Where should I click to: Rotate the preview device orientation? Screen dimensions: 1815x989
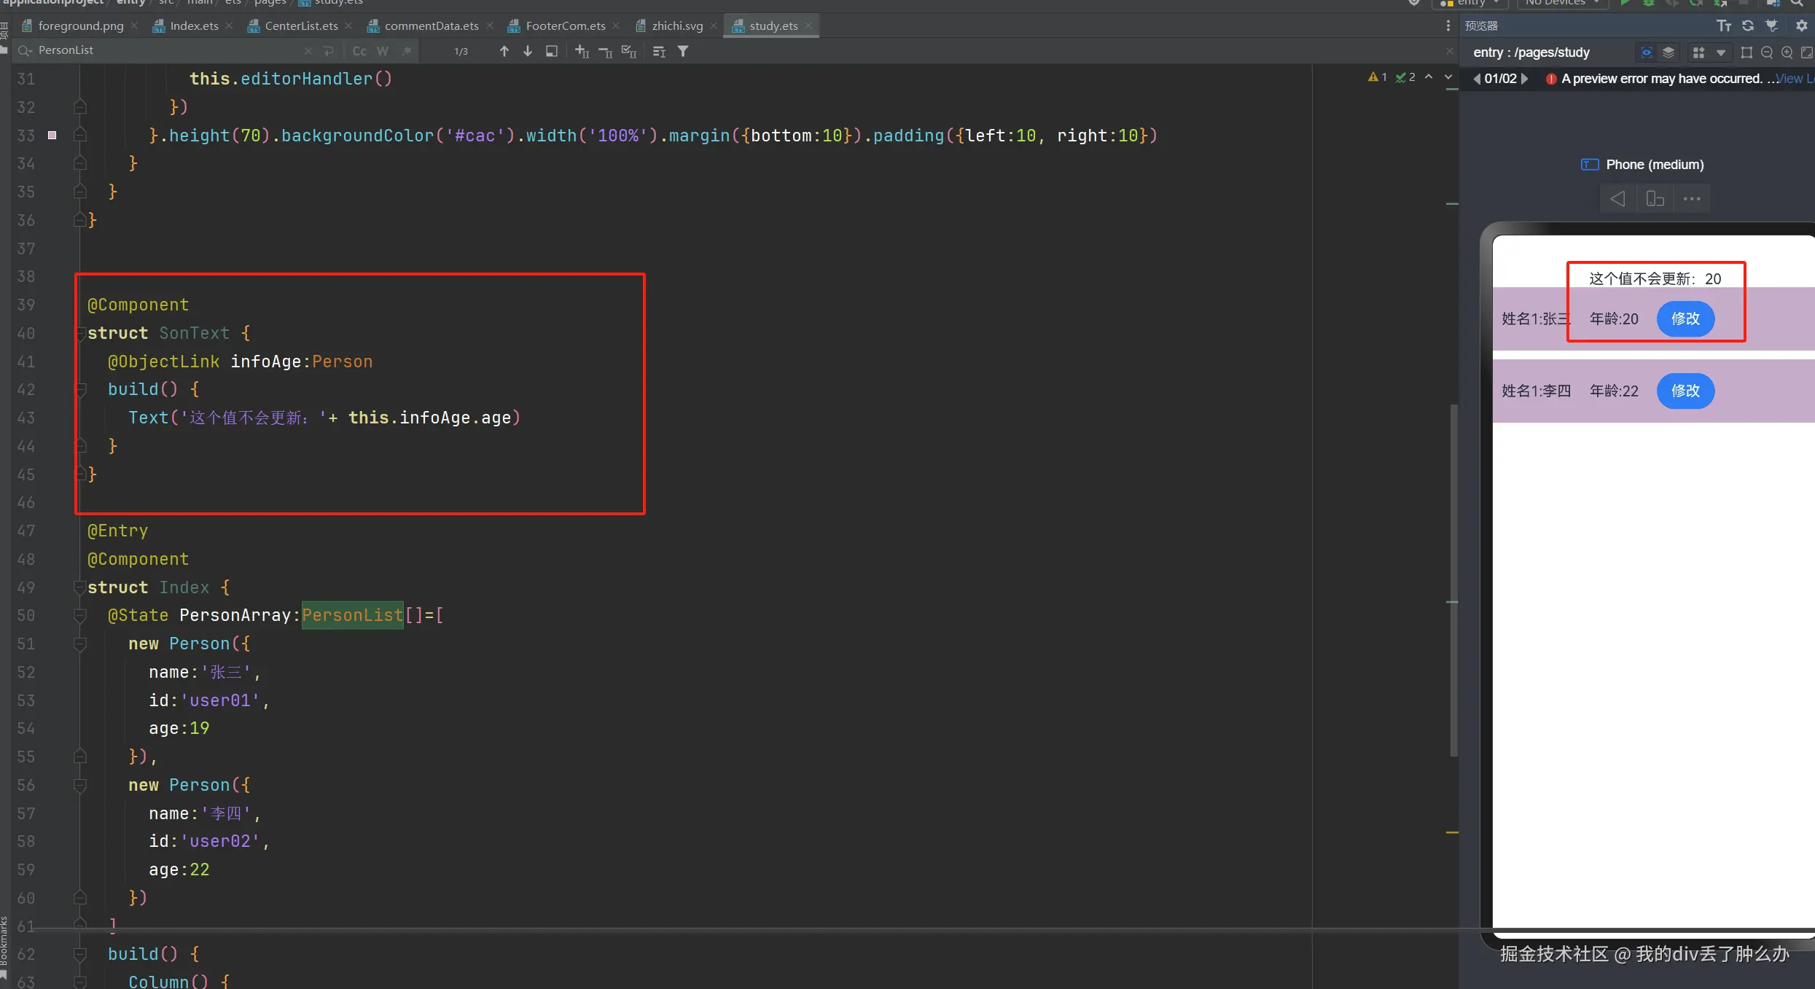[1655, 198]
